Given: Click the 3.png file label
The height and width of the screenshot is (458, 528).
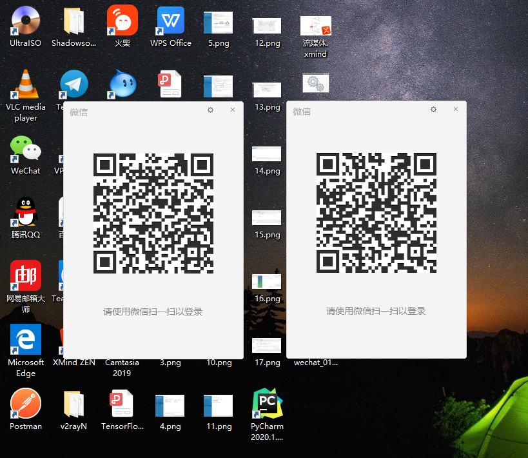Looking at the screenshot, I should tap(170, 363).
